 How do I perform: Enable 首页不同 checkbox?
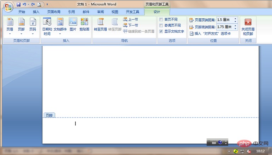[161, 19]
